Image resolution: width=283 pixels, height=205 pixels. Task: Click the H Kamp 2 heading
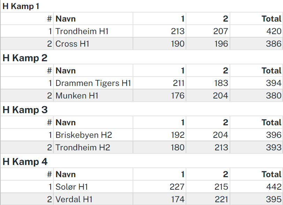(x=25, y=58)
